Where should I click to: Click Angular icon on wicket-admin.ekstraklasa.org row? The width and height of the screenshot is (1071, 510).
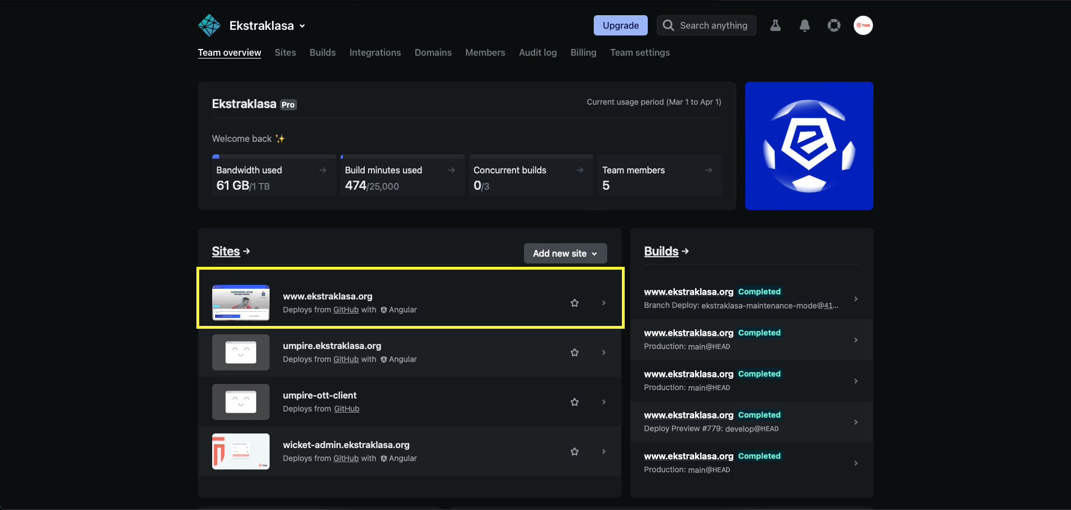384,458
